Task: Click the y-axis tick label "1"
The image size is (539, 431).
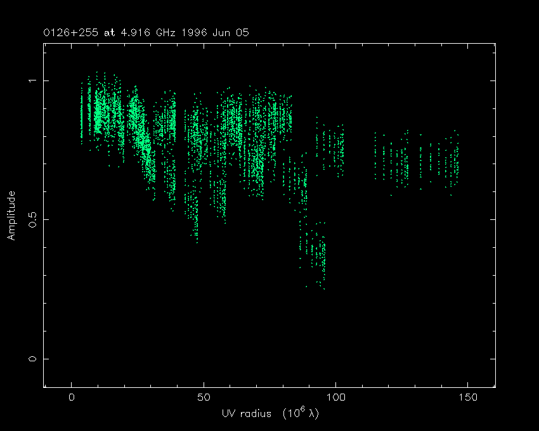Action: (32, 81)
